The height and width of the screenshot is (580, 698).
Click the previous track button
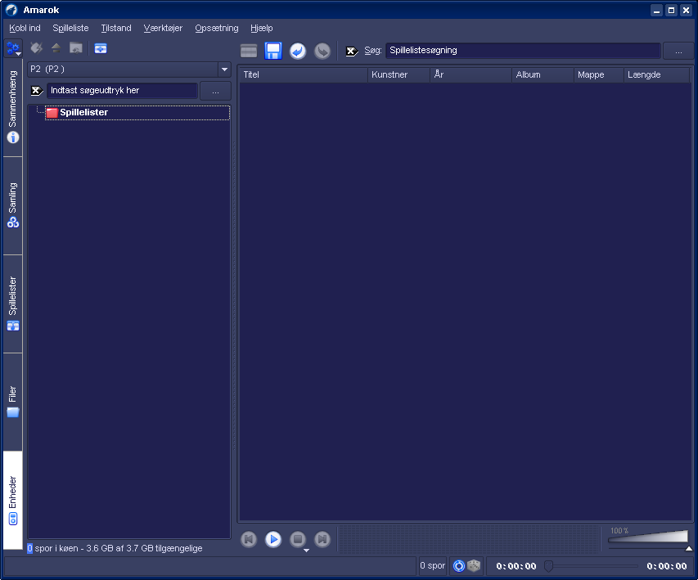point(249,539)
